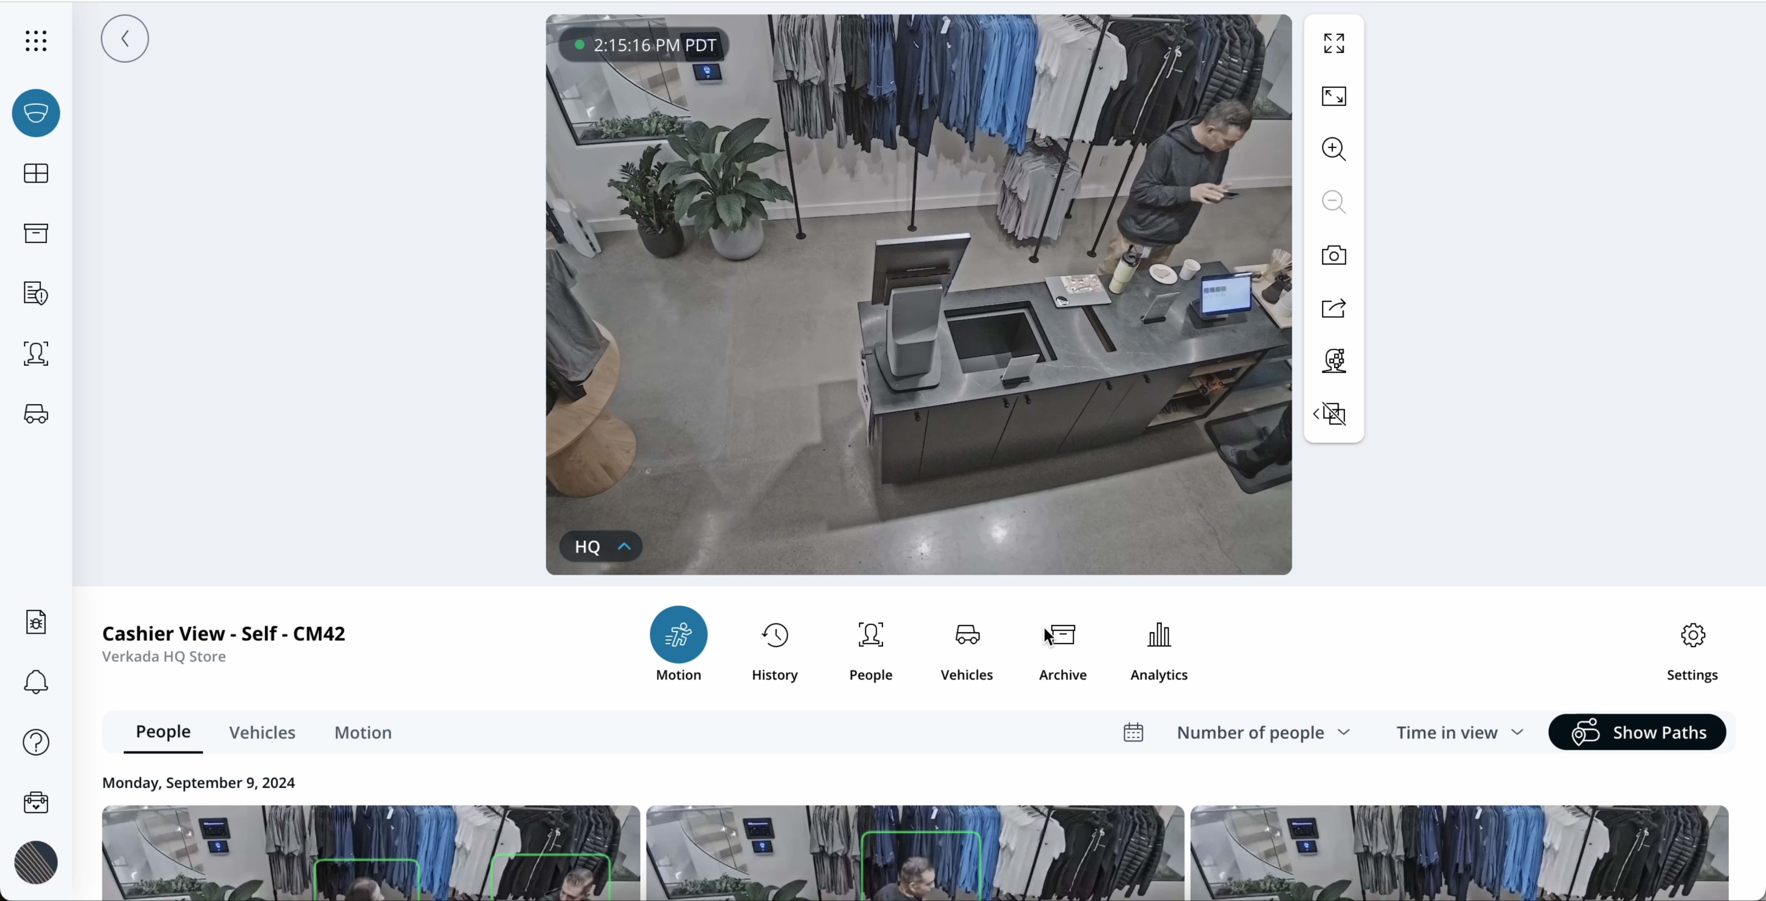Switch to the Motion sub-tab
Image resolution: width=1766 pixels, height=901 pixels.
pyautogui.click(x=363, y=732)
